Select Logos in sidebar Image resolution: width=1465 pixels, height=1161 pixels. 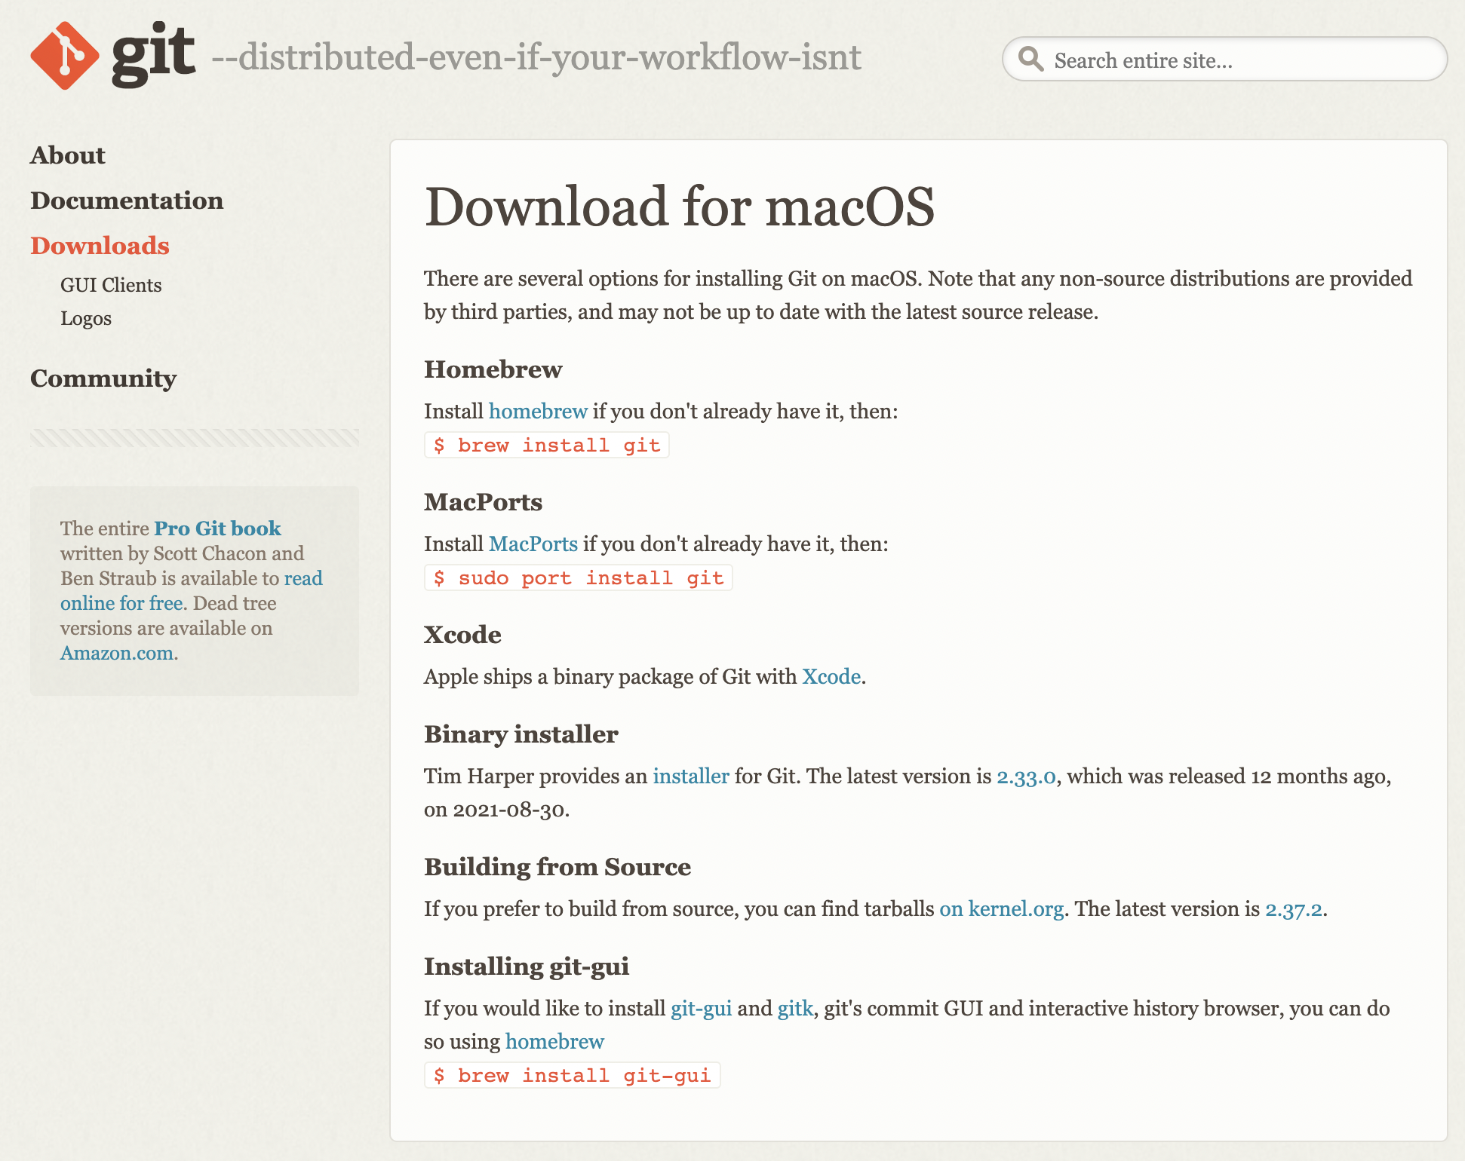86,318
